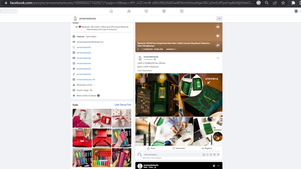Open post options menu for LAMY post

pos(218,58)
